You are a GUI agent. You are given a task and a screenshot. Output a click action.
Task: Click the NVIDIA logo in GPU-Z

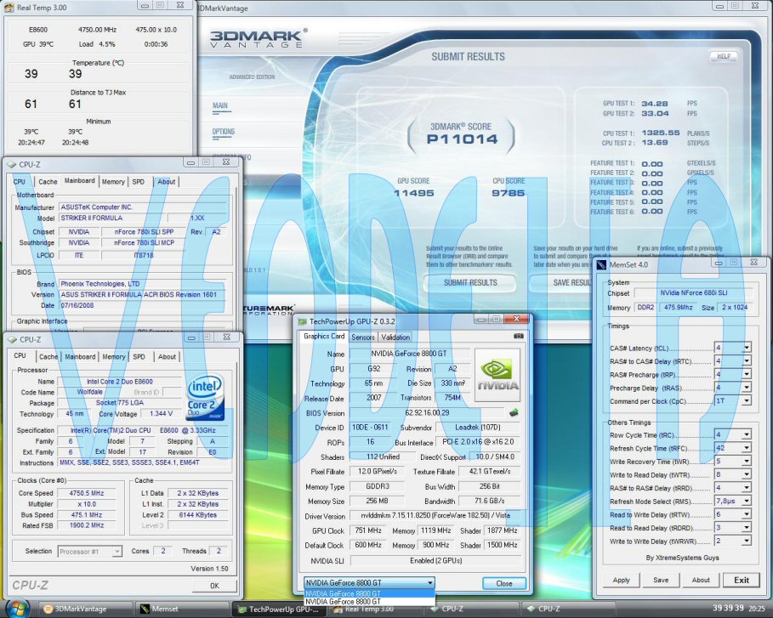497,376
